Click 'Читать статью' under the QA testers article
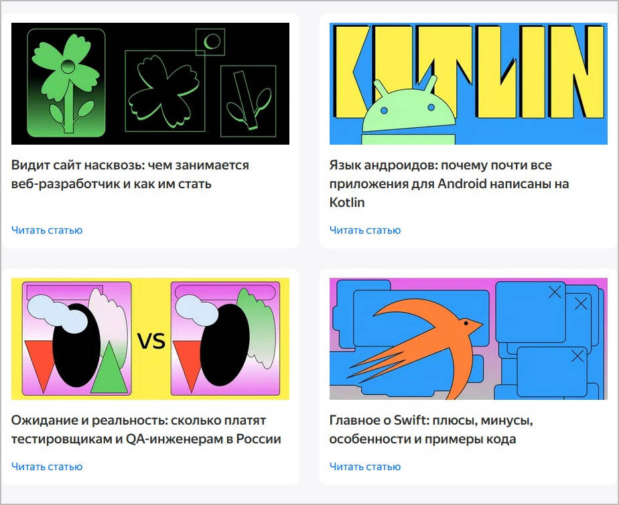The height and width of the screenshot is (505, 619). click(47, 466)
